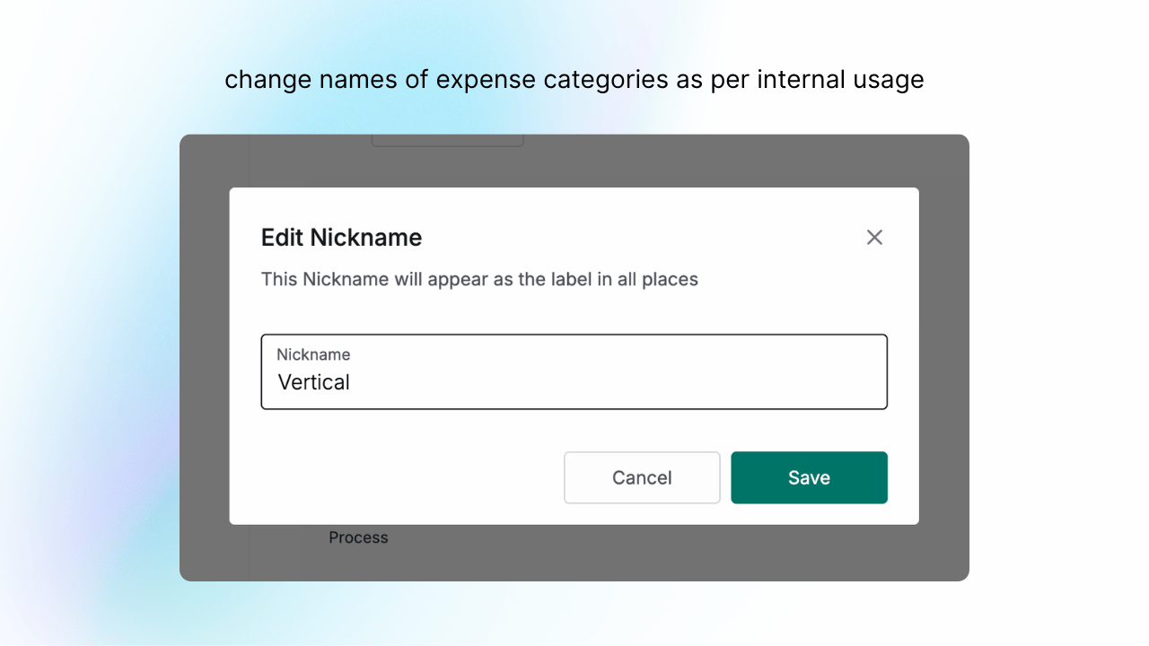The height and width of the screenshot is (646, 1149).
Task: Click the Nickname input field containing Vertical
Action: [x=574, y=372]
